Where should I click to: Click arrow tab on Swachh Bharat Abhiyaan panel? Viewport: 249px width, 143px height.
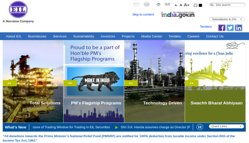point(192,83)
